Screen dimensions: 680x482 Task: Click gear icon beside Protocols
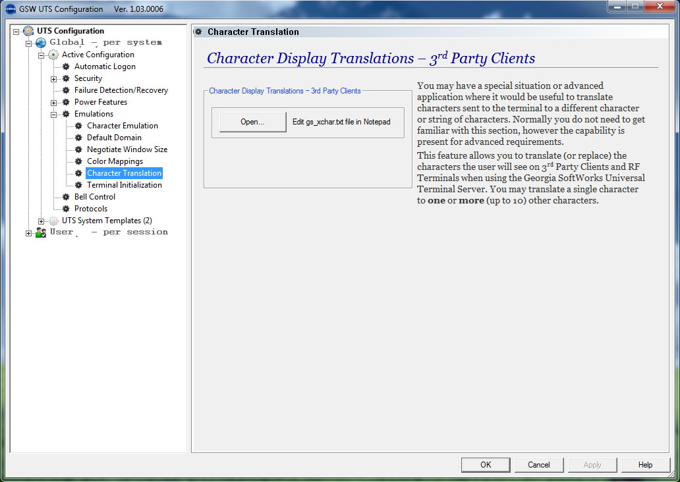pyautogui.click(x=66, y=209)
